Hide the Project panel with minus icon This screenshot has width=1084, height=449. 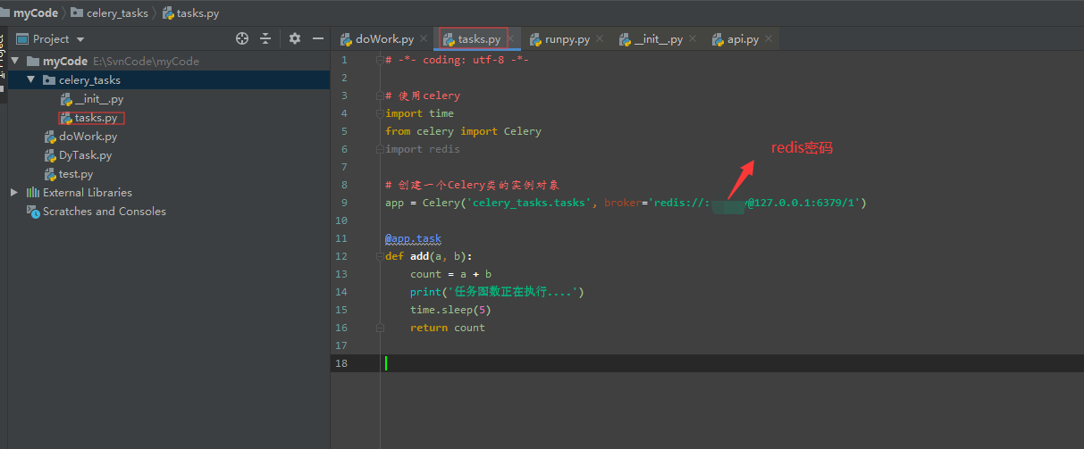(316, 38)
